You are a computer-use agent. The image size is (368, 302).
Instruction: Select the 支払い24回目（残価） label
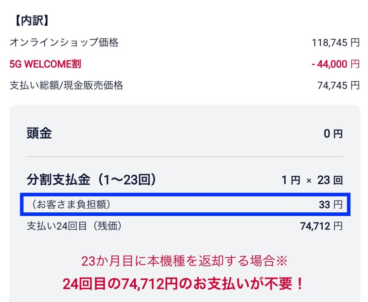(75, 226)
